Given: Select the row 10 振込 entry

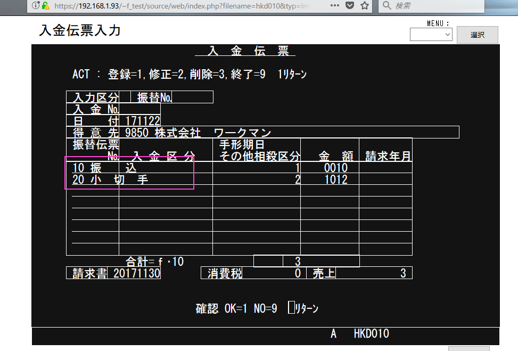Looking at the screenshot, I should [x=129, y=168].
